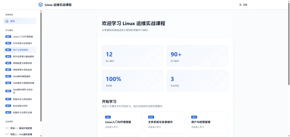Screen dimensions: 290x137
Task: Click the 开始学习 heading
Action: click(109, 102)
